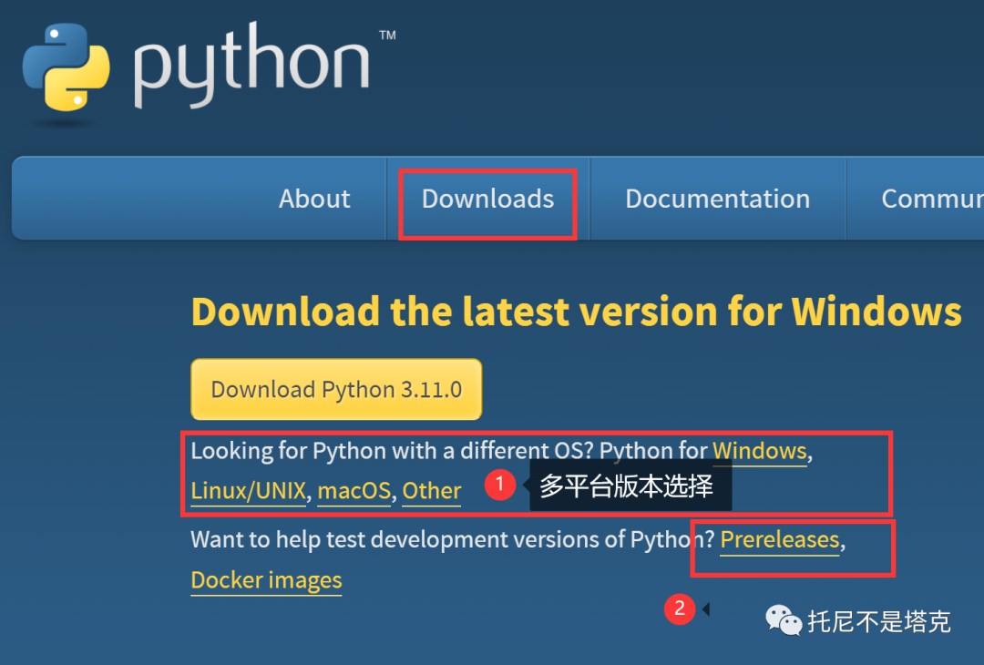Open the Docker images link
Viewport: 984px width, 665px height.
266,580
